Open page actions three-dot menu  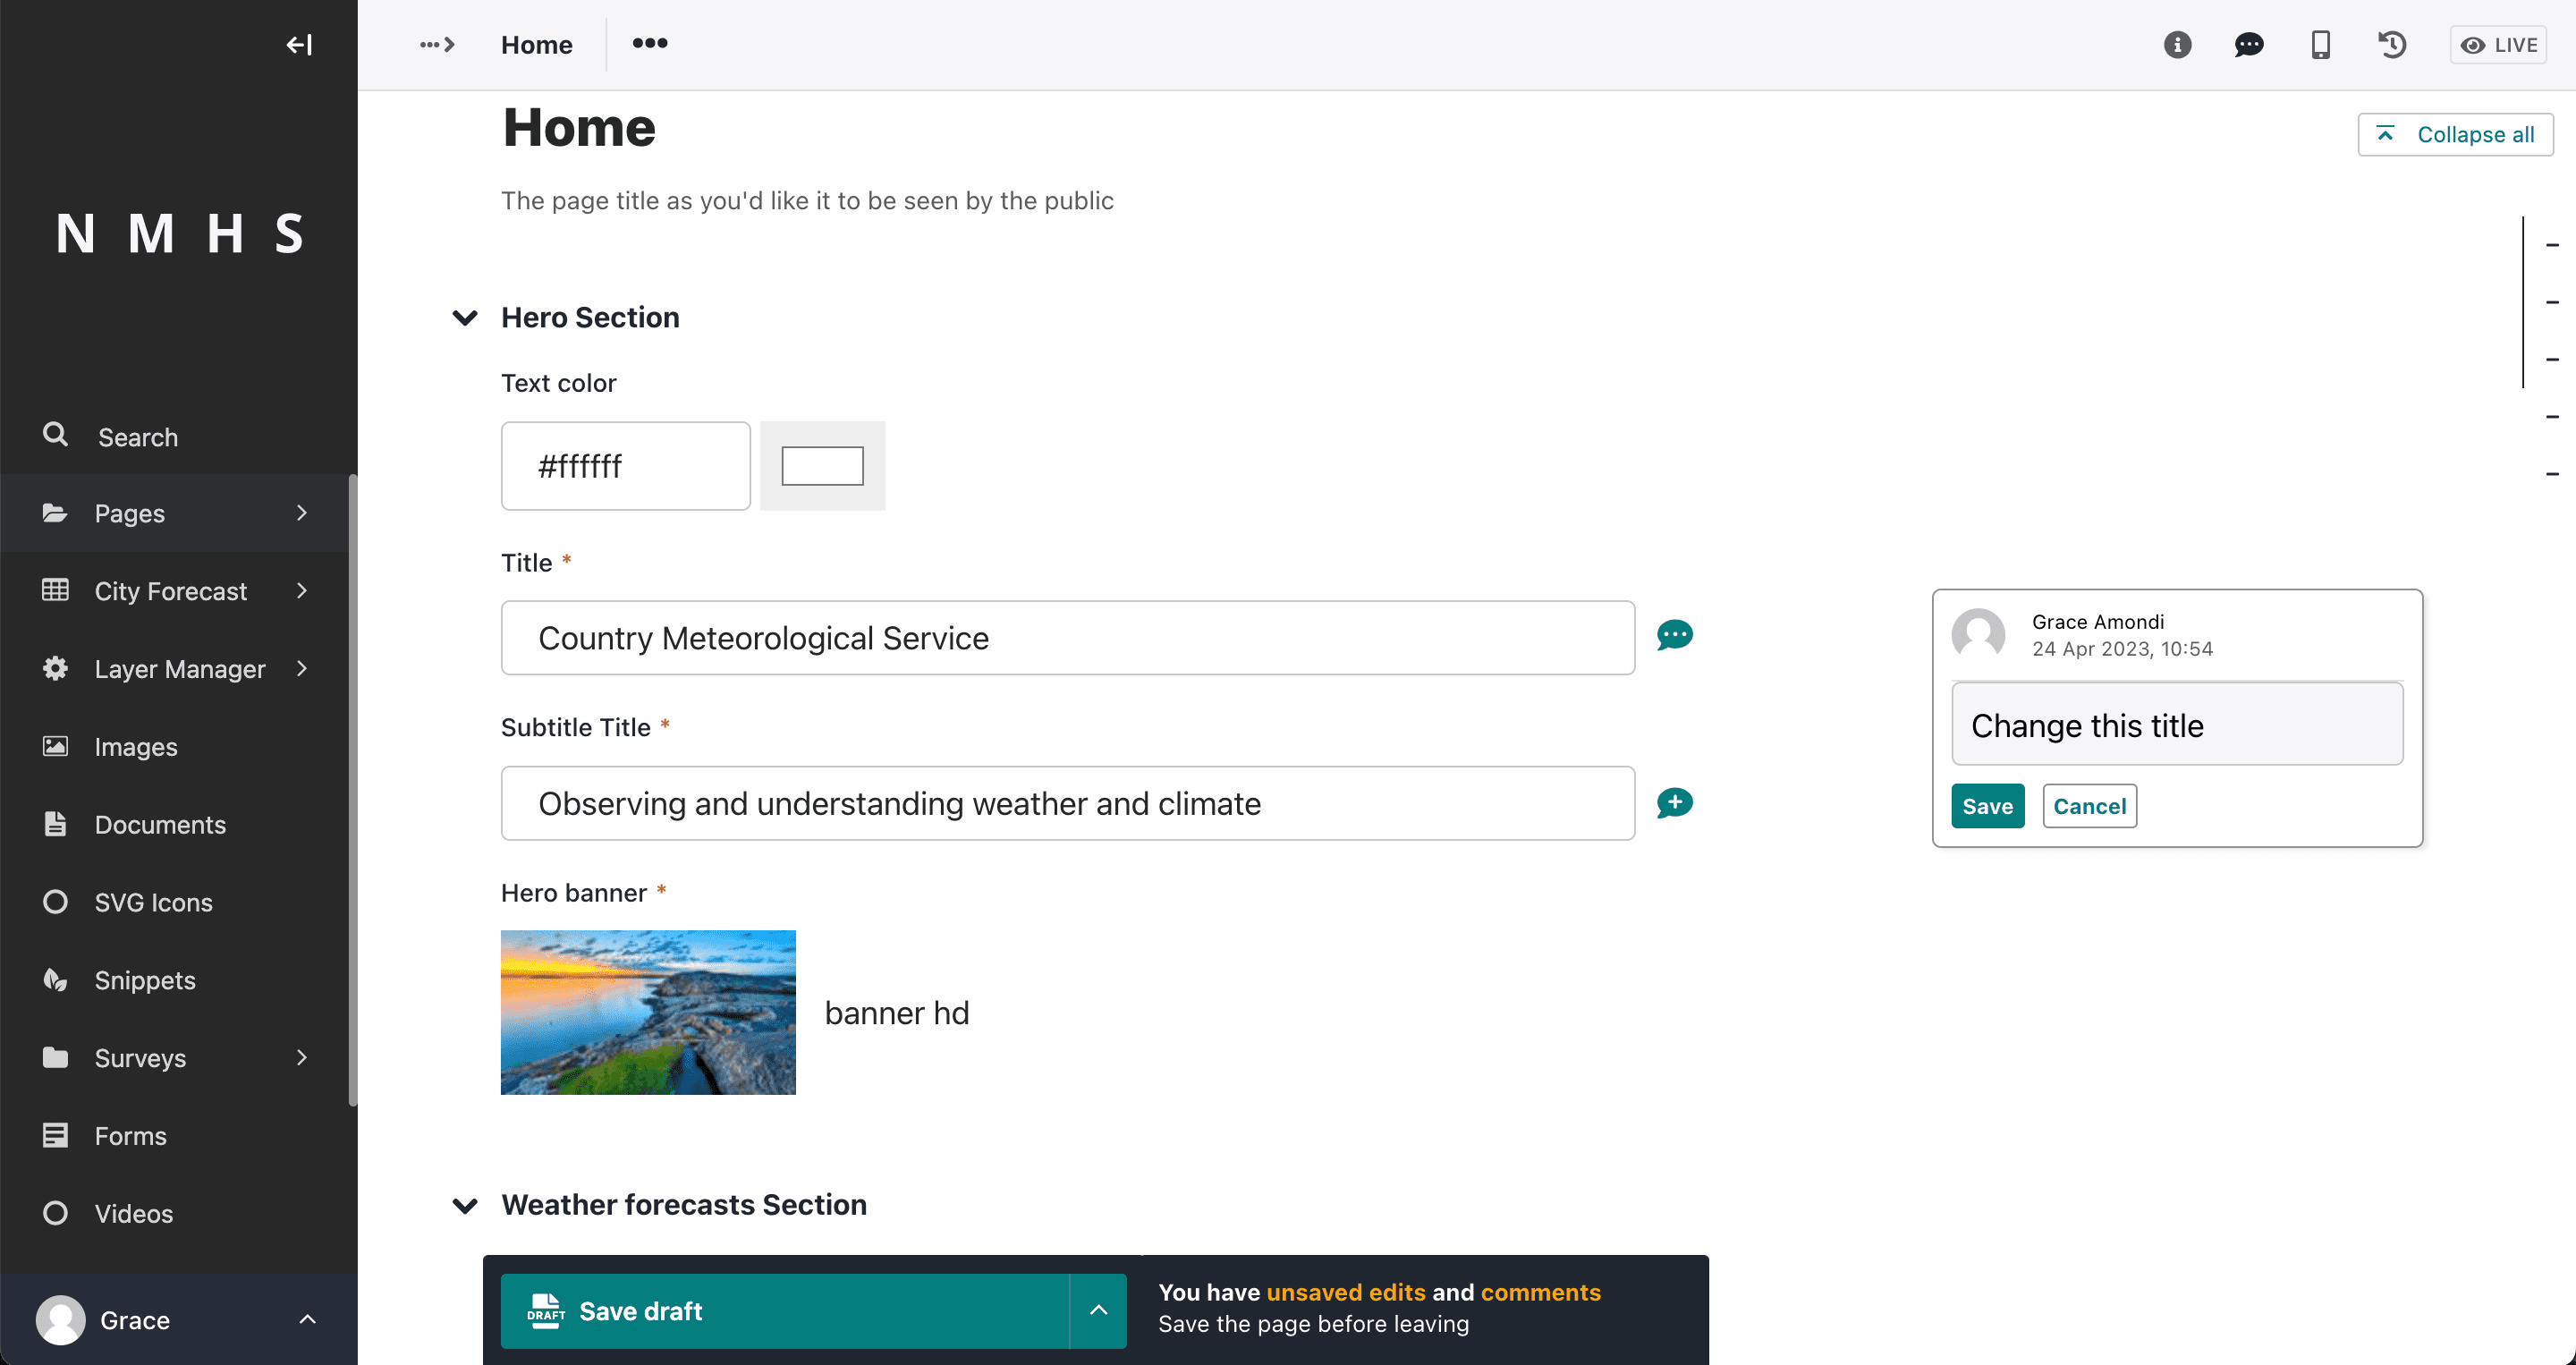click(x=650, y=43)
